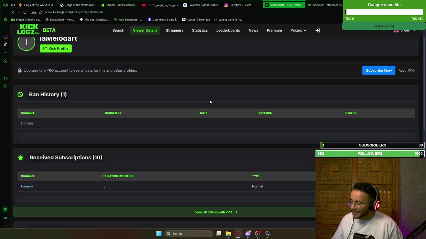Switch to first Flags of the World Quiz tab
The image size is (426, 239).
click(36, 5)
